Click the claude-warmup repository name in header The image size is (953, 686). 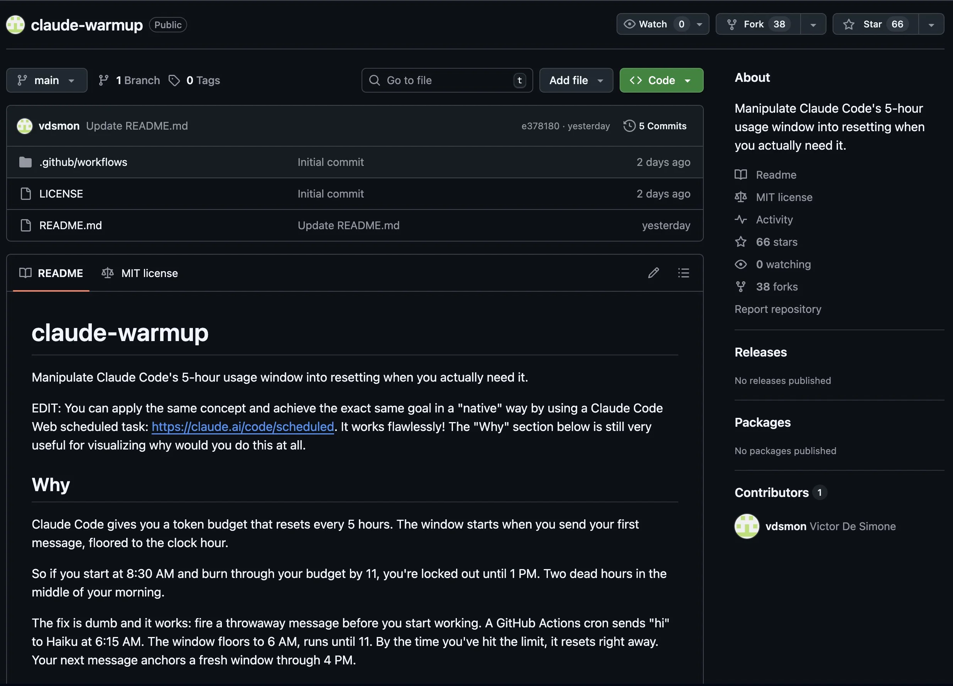tap(87, 25)
